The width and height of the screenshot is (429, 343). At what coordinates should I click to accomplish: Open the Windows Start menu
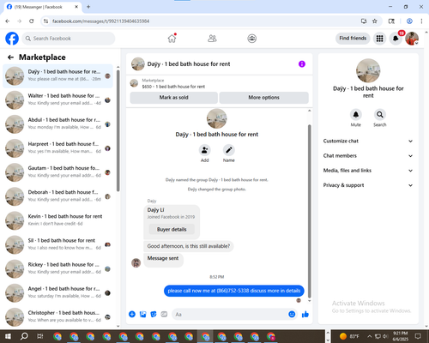tap(8, 336)
